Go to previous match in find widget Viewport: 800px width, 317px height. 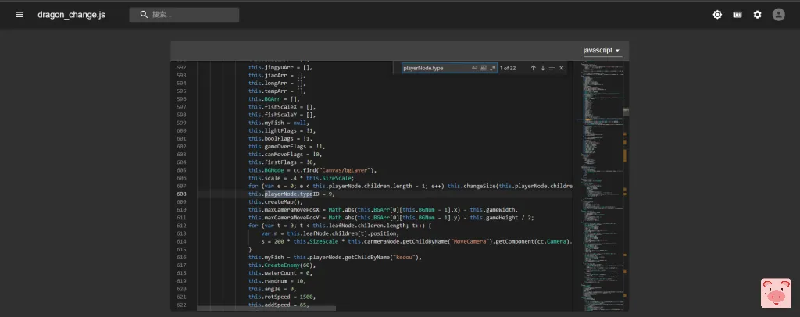point(534,68)
